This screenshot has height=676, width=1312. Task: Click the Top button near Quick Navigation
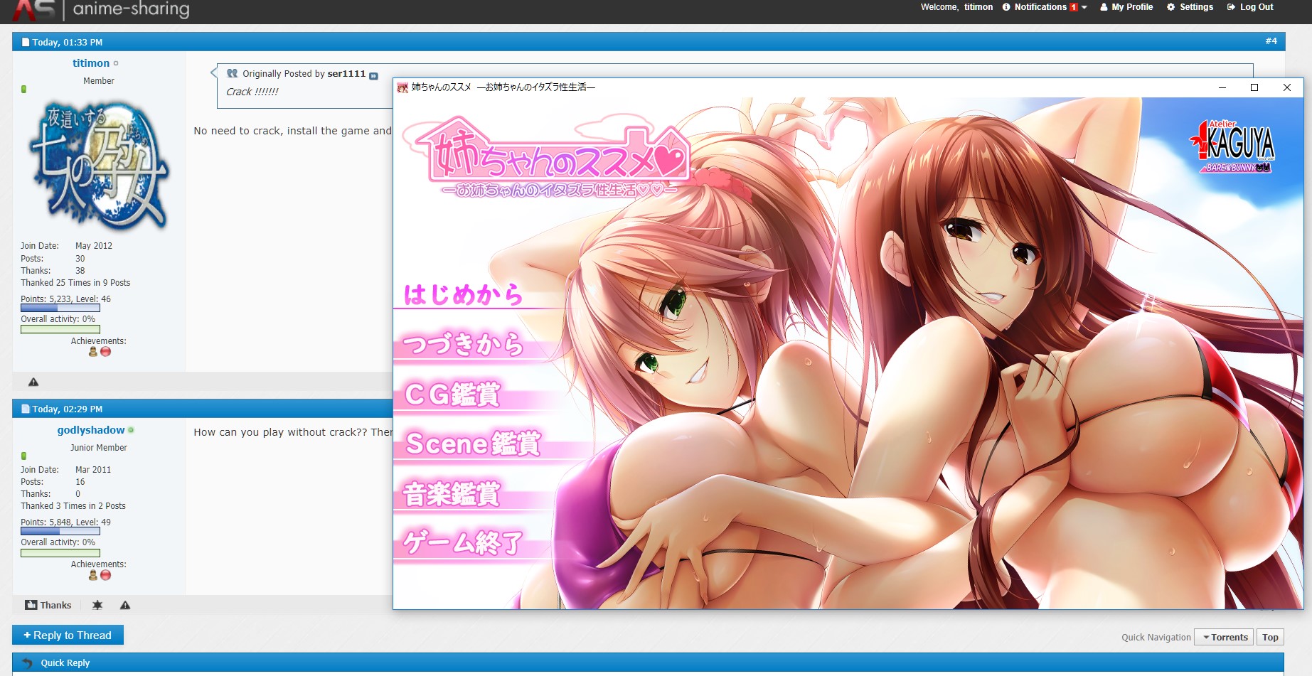pyautogui.click(x=1270, y=637)
